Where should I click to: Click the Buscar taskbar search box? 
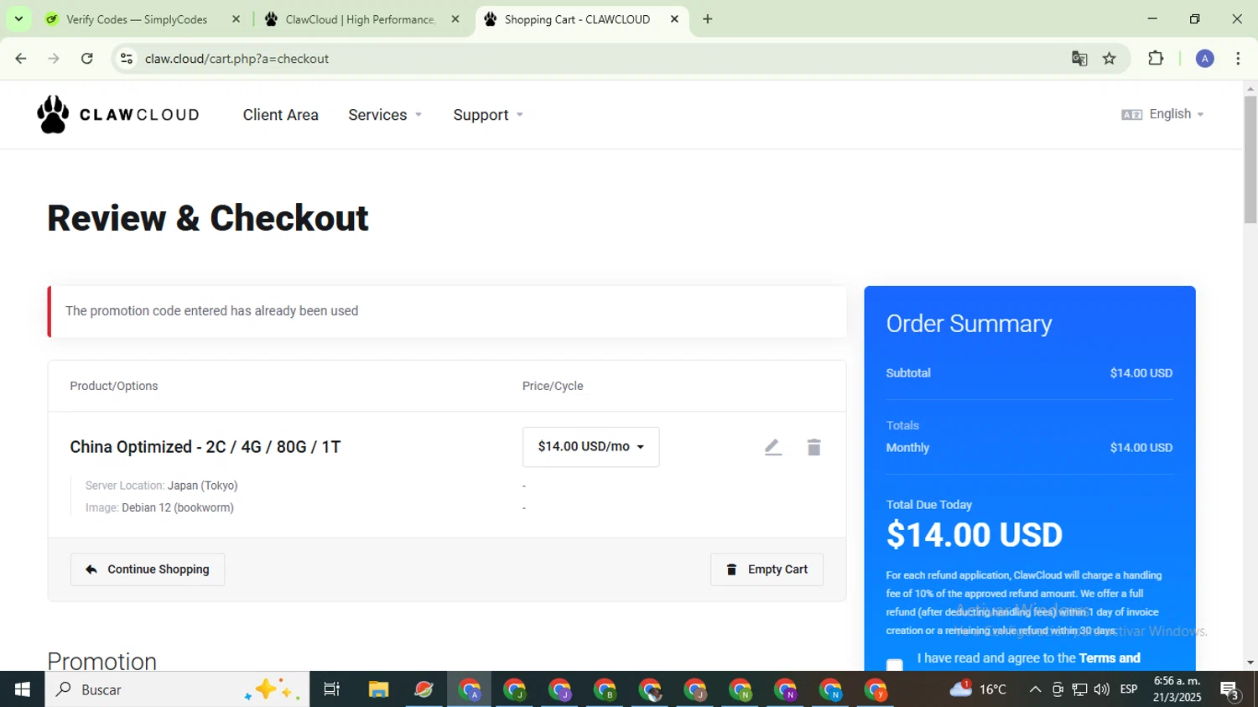(177, 689)
